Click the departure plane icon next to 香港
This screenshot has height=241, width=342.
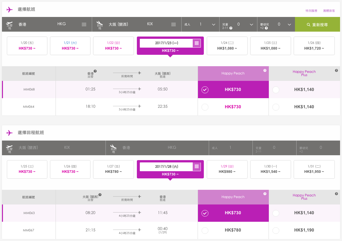point(9,23)
